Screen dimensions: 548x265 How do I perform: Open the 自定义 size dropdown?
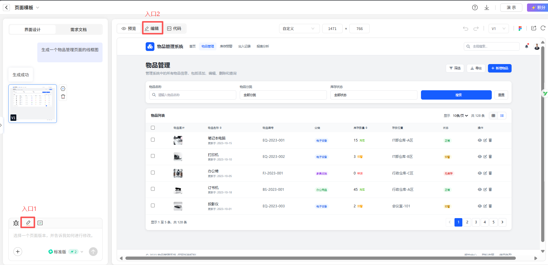pyautogui.click(x=299, y=29)
